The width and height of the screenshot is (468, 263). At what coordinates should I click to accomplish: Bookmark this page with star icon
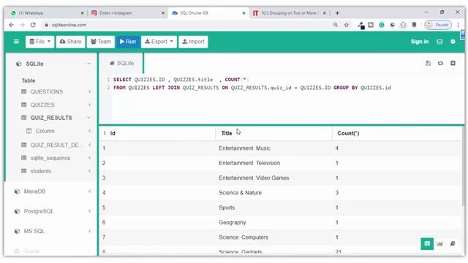coord(347,25)
